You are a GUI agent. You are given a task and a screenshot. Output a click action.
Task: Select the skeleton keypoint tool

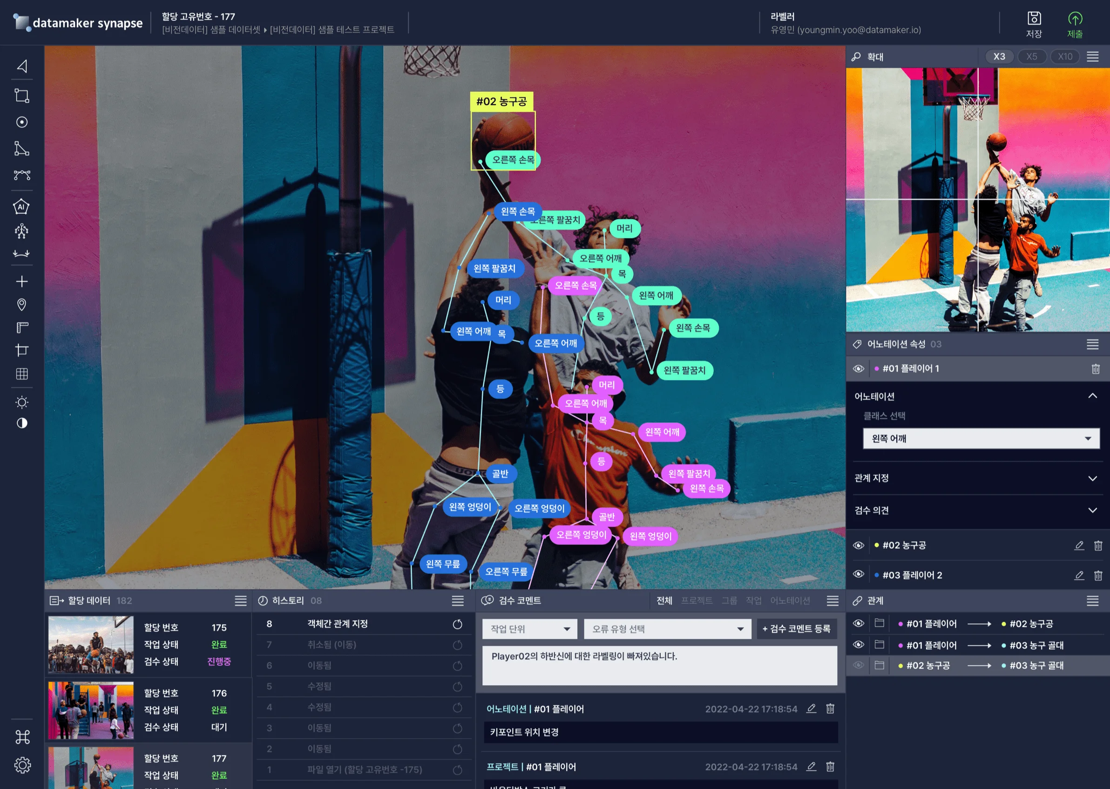[x=21, y=231]
